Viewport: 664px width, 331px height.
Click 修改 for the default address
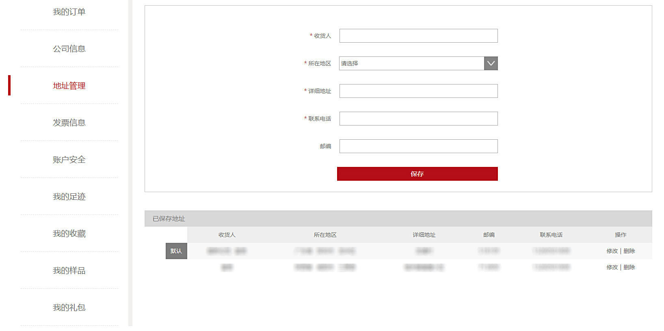pos(612,251)
